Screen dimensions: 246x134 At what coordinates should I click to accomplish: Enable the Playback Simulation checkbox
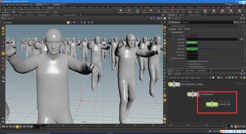pos(169,26)
